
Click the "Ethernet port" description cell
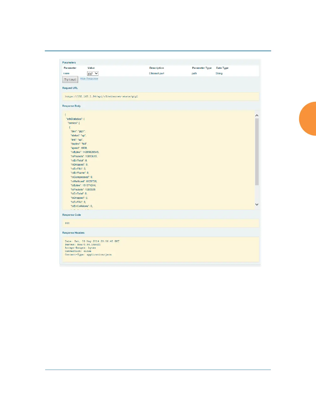[x=157, y=73]
